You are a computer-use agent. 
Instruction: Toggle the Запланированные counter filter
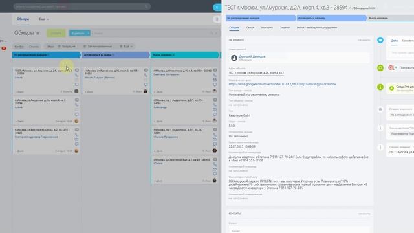point(98,46)
